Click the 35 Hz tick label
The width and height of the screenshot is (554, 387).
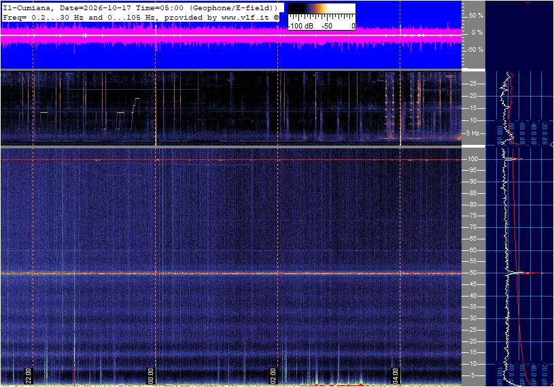point(472,307)
